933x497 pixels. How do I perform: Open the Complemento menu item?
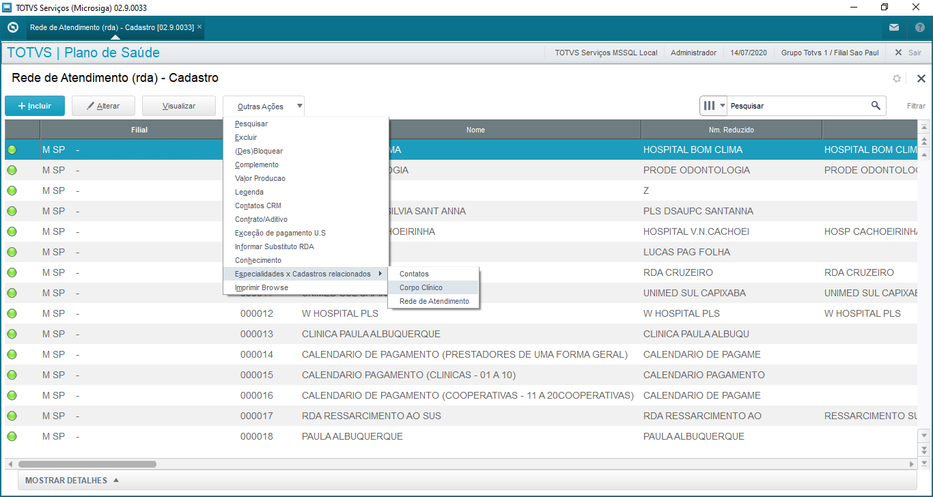tap(306, 165)
